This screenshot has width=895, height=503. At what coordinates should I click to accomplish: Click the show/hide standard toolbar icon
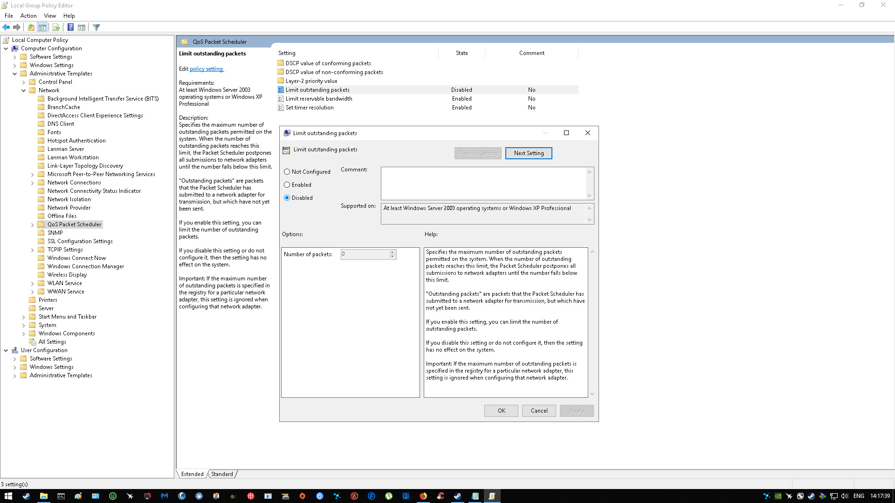pyautogui.click(x=42, y=27)
